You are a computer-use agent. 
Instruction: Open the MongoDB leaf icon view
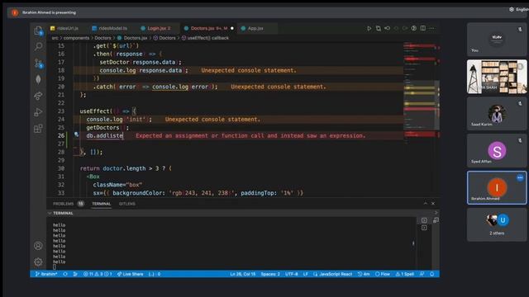click(39, 79)
